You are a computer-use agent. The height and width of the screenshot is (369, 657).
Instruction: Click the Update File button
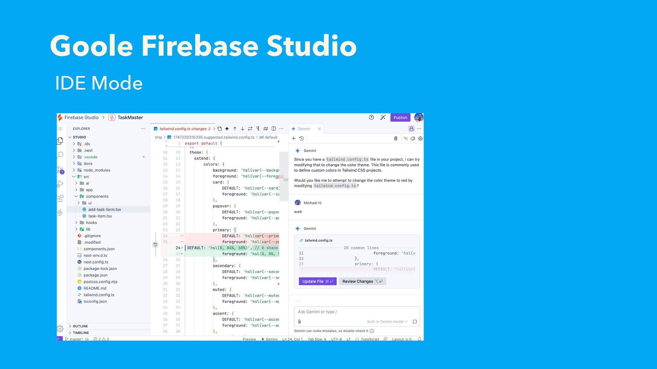317,282
